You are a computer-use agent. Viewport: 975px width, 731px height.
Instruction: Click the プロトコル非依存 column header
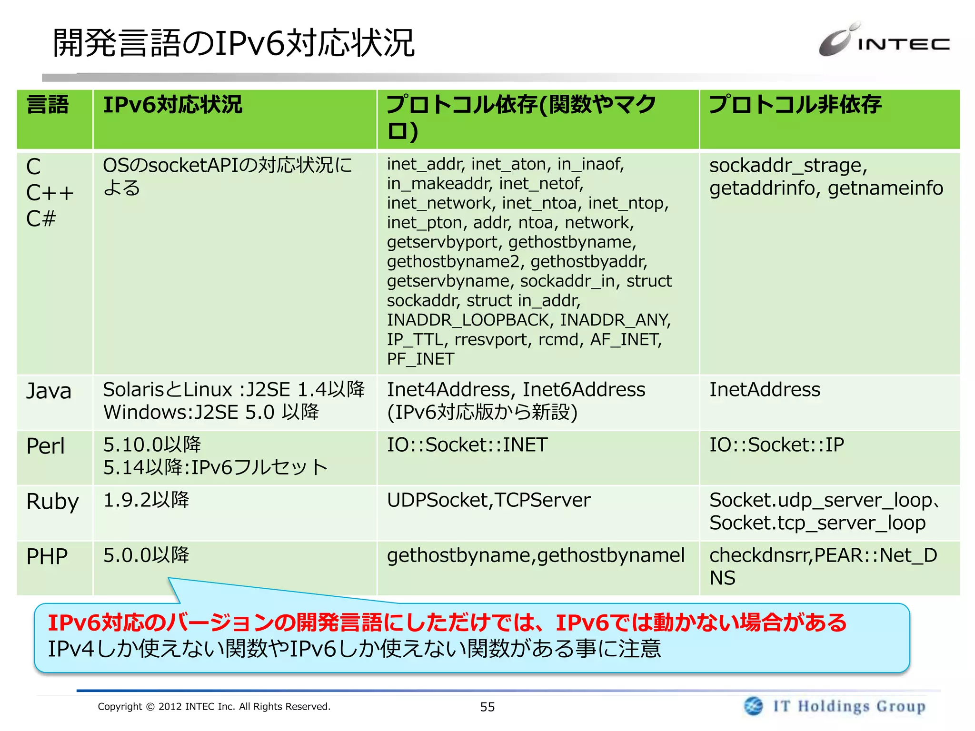tap(830, 119)
